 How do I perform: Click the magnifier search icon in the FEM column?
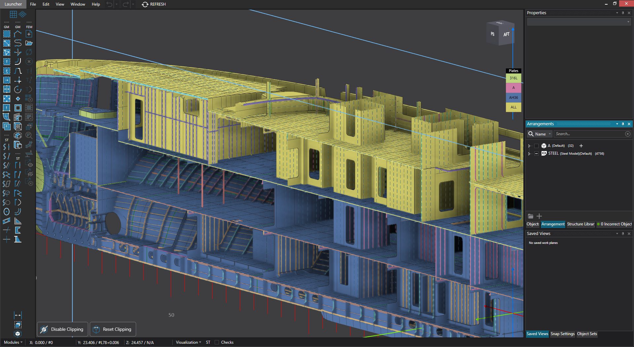click(x=29, y=135)
